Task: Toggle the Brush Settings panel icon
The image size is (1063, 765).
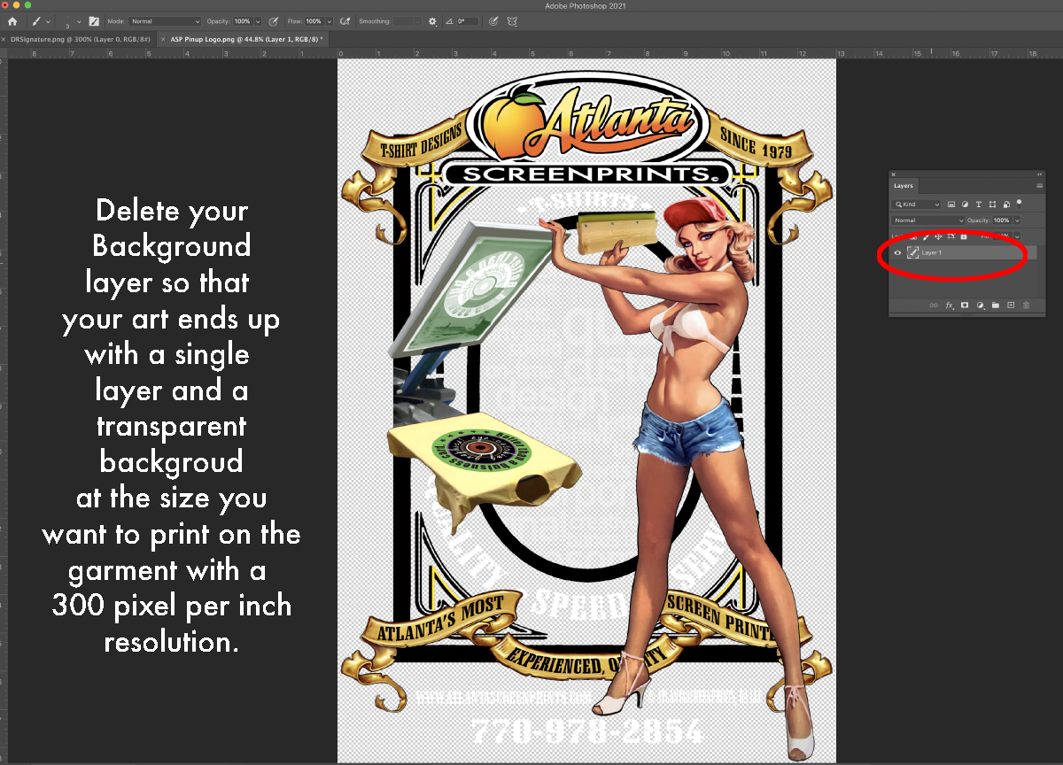Action: pyautogui.click(x=94, y=21)
